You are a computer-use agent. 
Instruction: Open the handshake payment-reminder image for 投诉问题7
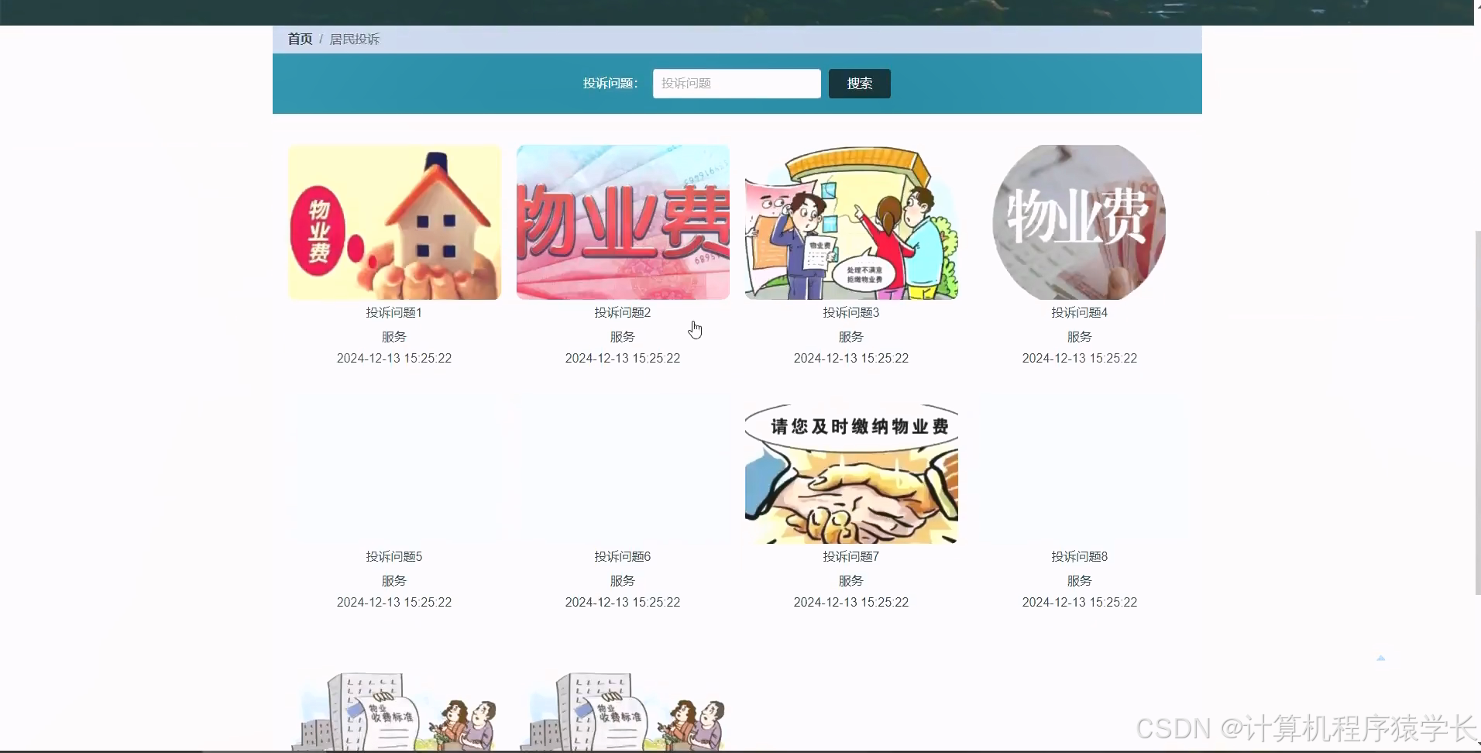(850, 473)
